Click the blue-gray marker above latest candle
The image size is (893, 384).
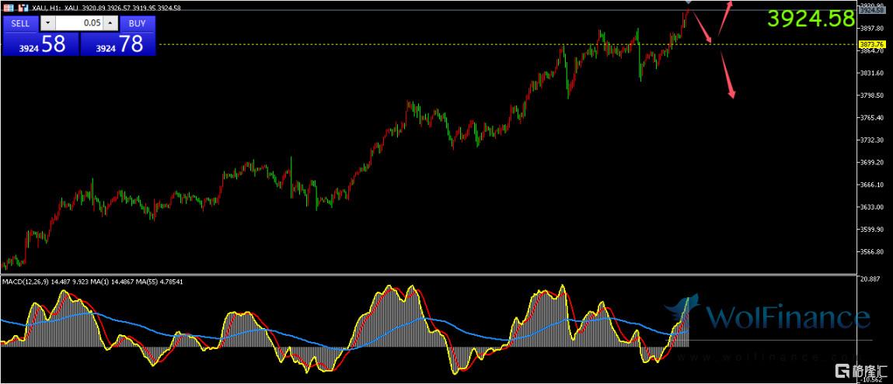tap(688, 3)
